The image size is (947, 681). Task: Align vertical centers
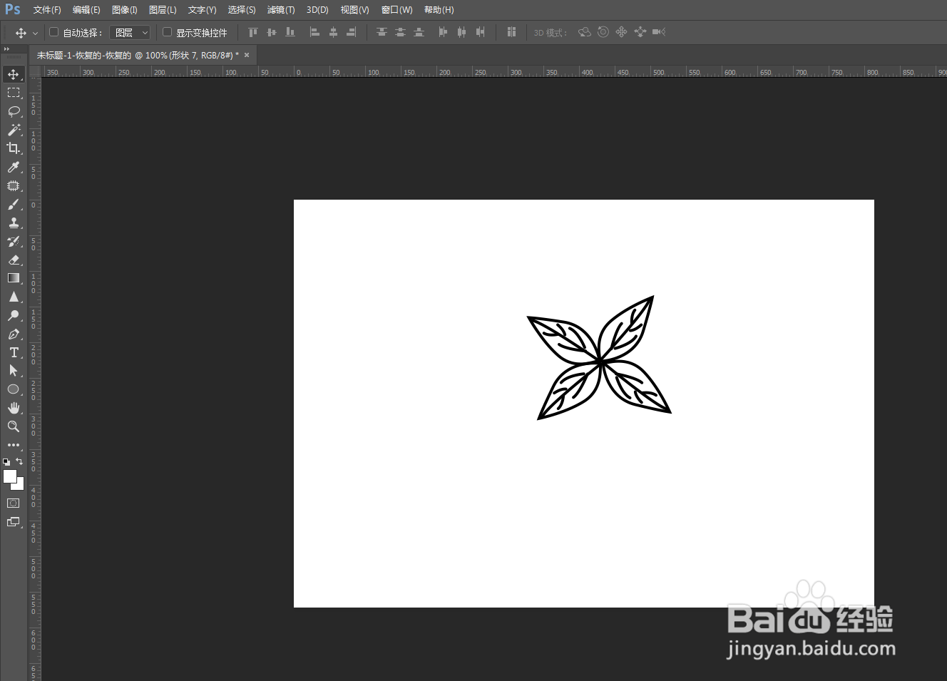tap(271, 32)
